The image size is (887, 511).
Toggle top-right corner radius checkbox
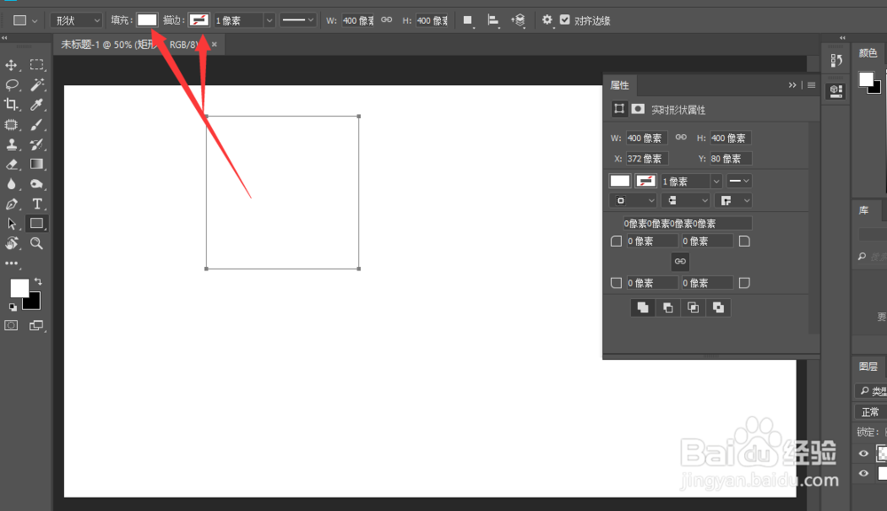[744, 241]
